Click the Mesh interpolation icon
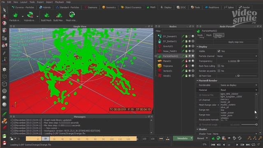Image resolution: width=263 pixels, height=148 pixels. coord(72,15)
